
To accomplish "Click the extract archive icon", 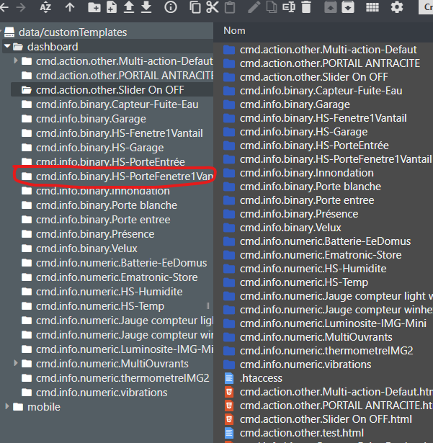I will pos(331,7).
